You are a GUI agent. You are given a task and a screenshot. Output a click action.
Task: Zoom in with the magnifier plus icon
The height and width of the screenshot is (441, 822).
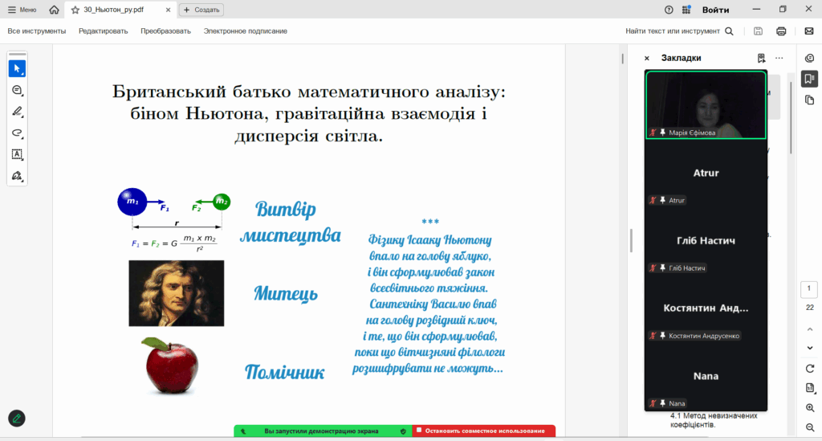tap(810, 408)
